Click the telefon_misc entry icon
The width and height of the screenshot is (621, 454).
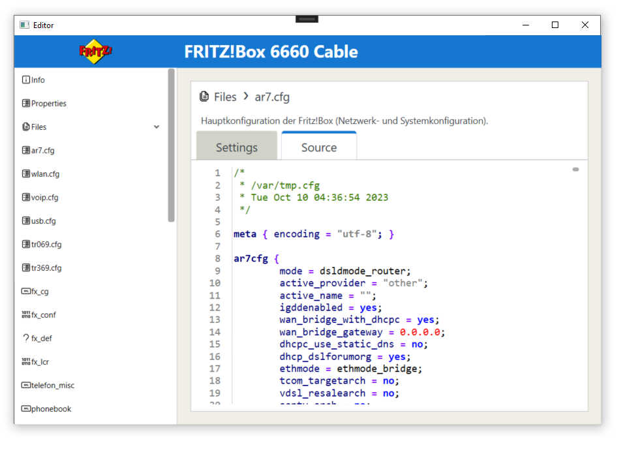25,385
